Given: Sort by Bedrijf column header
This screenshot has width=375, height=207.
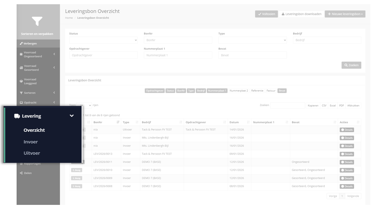Looking at the screenshot, I should pyautogui.click(x=162, y=122).
